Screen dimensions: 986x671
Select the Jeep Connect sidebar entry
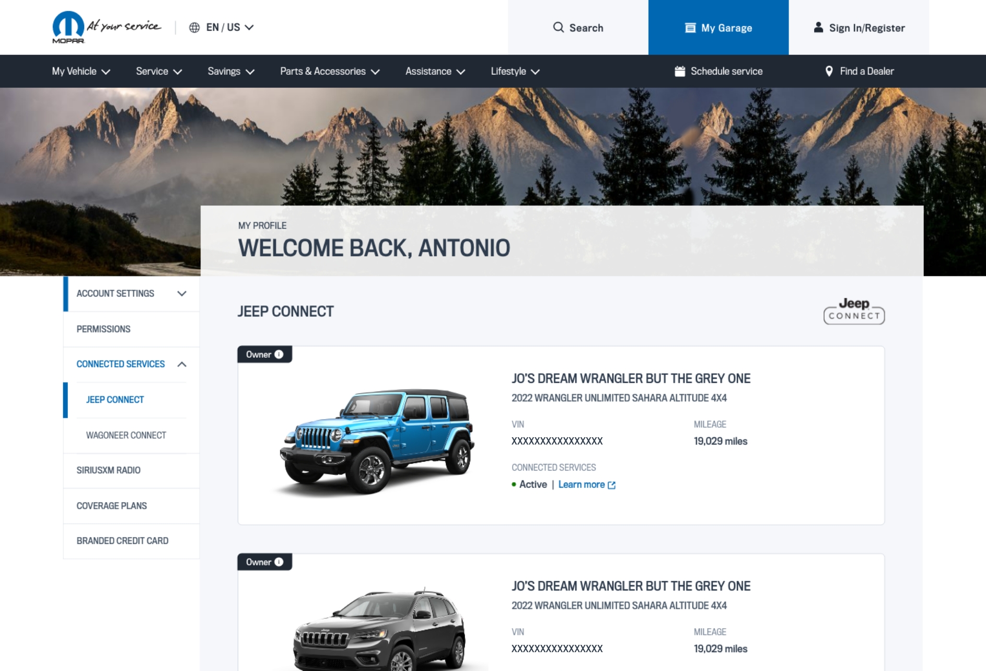coord(115,400)
